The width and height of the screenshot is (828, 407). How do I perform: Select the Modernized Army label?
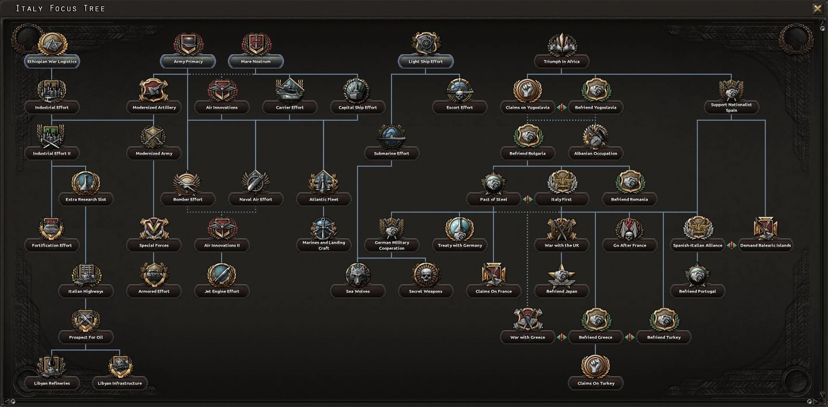click(154, 153)
